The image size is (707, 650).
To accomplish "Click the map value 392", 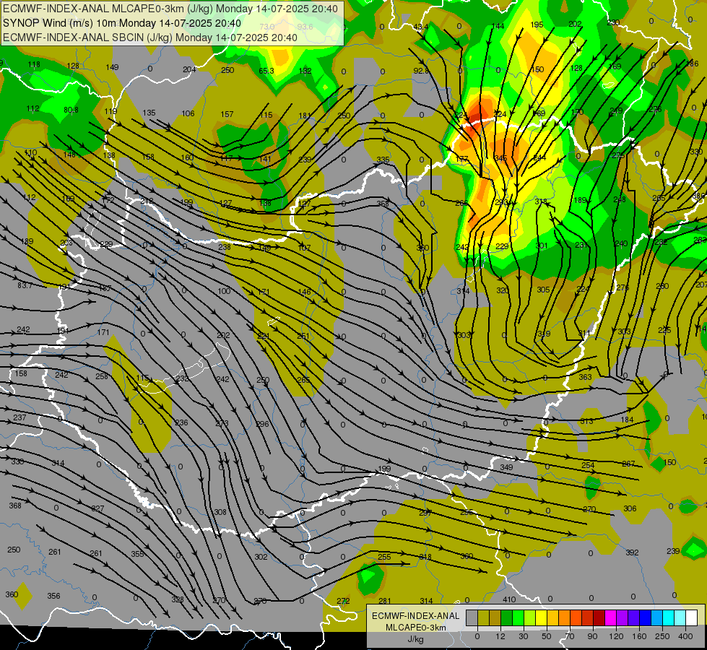I will click(x=632, y=552).
